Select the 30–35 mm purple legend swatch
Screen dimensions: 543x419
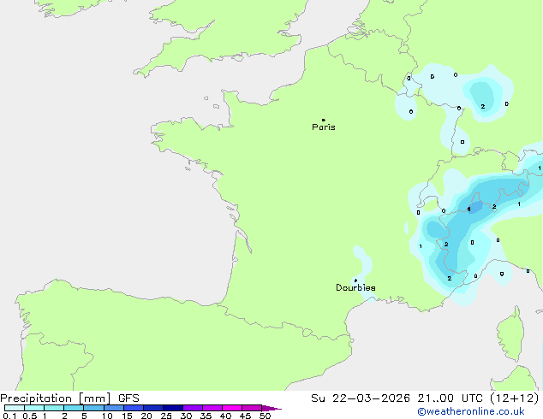coord(193,408)
